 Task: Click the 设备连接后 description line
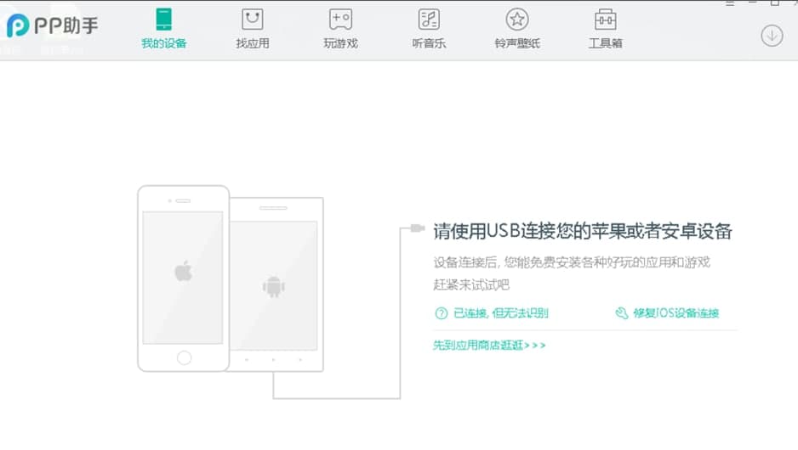click(x=572, y=262)
